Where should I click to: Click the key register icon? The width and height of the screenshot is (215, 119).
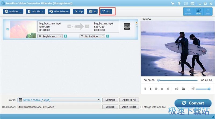tap(179, 3)
